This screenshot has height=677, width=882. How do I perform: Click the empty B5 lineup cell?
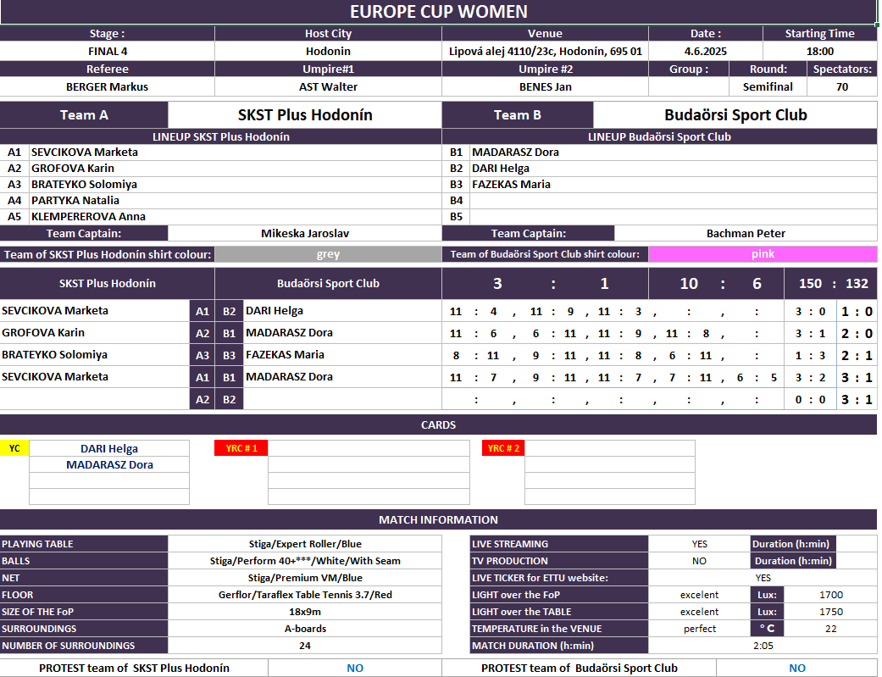pyautogui.click(x=674, y=216)
